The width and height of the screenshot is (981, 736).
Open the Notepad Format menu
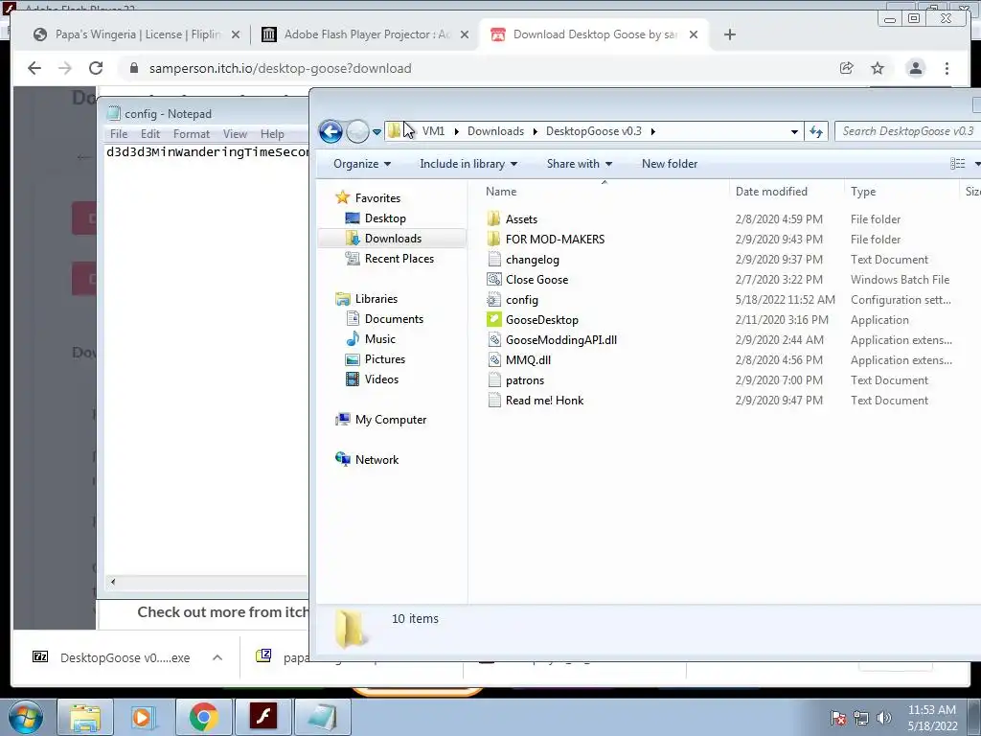[x=192, y=134]
